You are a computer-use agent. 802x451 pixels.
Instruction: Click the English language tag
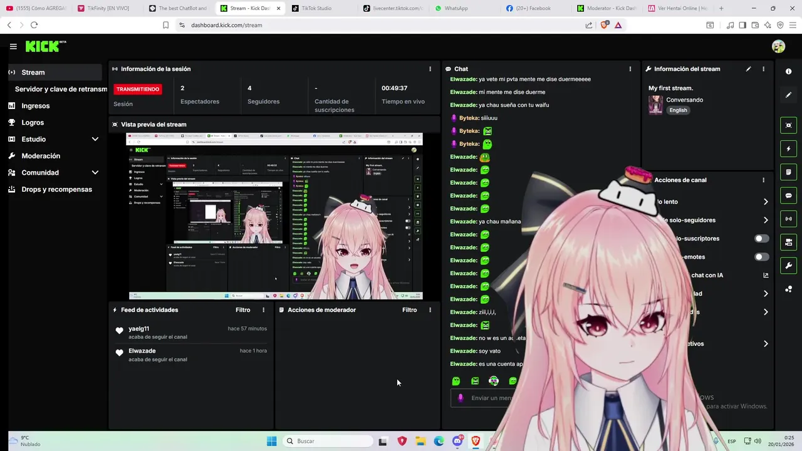678,110
